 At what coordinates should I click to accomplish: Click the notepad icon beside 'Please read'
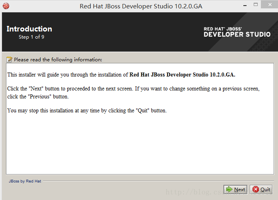pyautogui.click(x=9, y=59)
